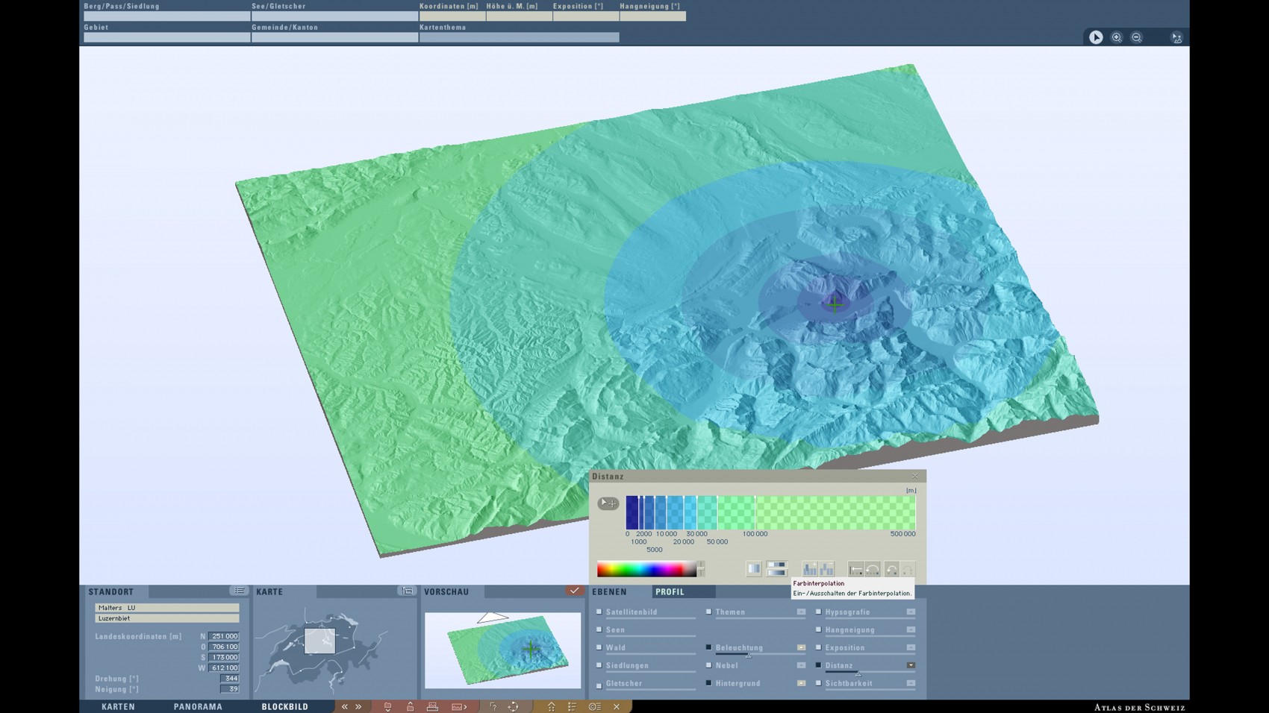The image size is (1269, 713).
Task: Enable the Satellitenbild layer checkbox
Action: [599, 612]
